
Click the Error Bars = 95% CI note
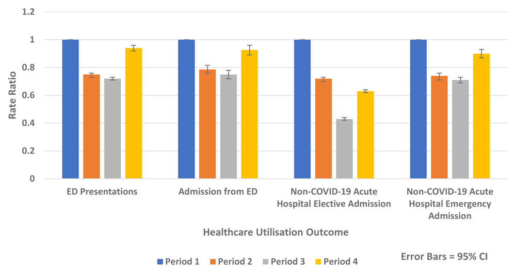(444, 256)
